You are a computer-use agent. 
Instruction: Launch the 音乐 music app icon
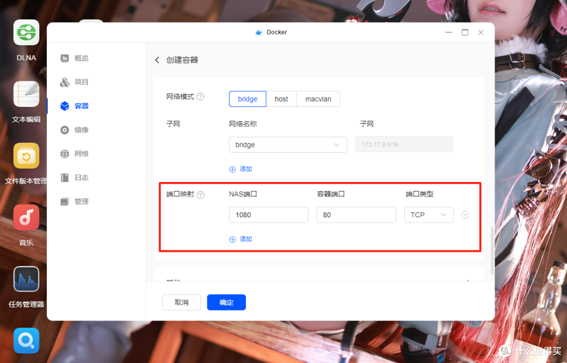click(x=26, y=218)
